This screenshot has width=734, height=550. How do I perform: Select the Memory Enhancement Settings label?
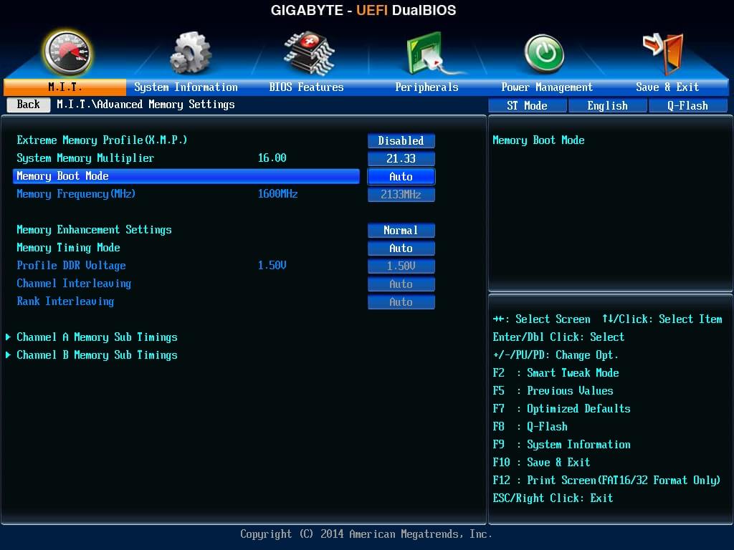click(x=94, y=230)
